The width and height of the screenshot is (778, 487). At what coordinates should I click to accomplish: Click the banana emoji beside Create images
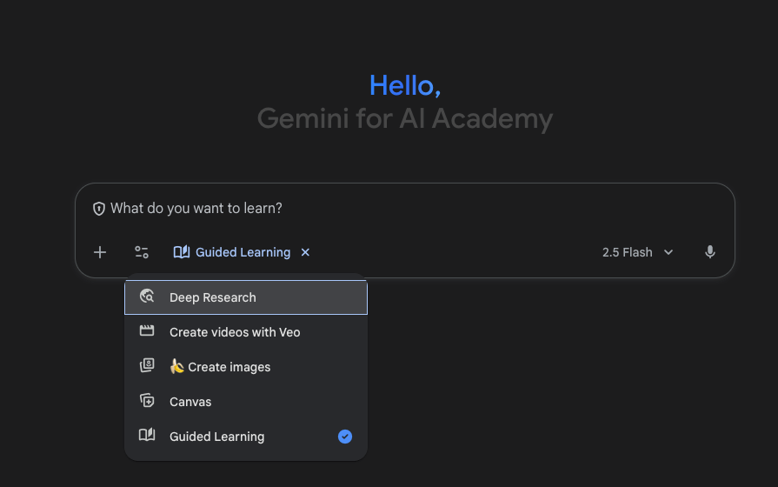(x=176, y=366)
